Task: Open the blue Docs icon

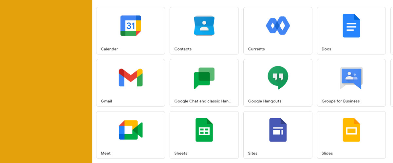Action: click(x=351, y=25)
